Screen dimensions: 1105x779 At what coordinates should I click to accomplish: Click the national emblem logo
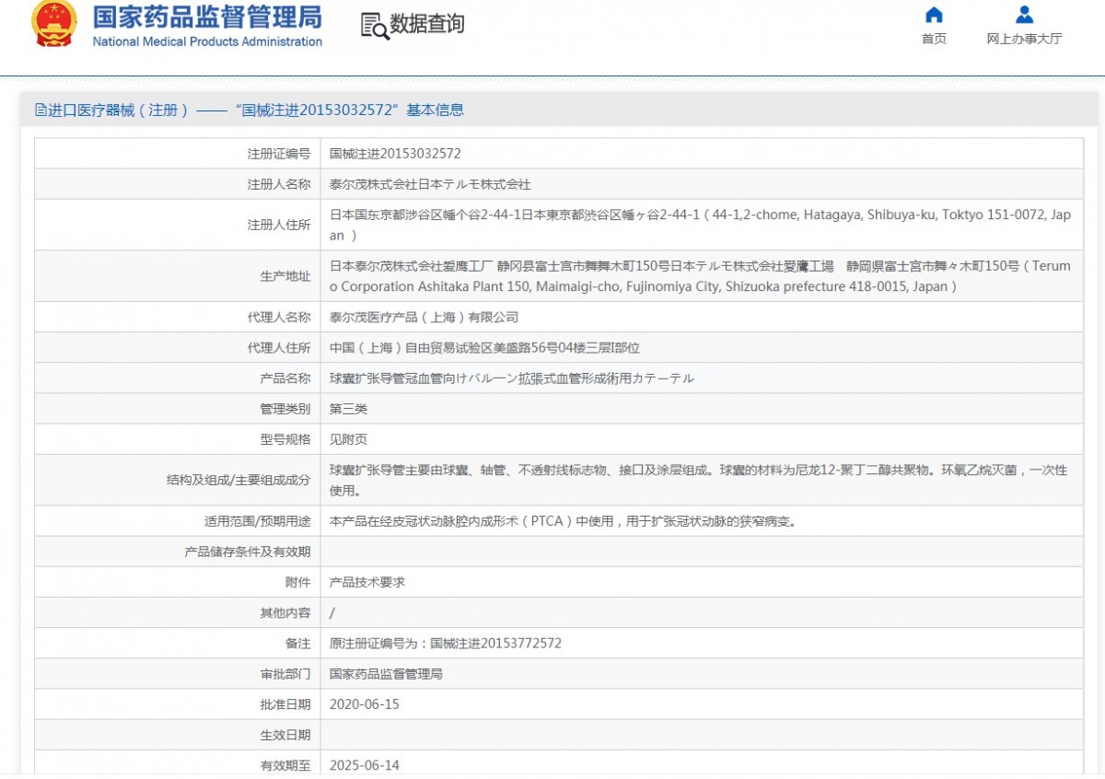point(54,24)
